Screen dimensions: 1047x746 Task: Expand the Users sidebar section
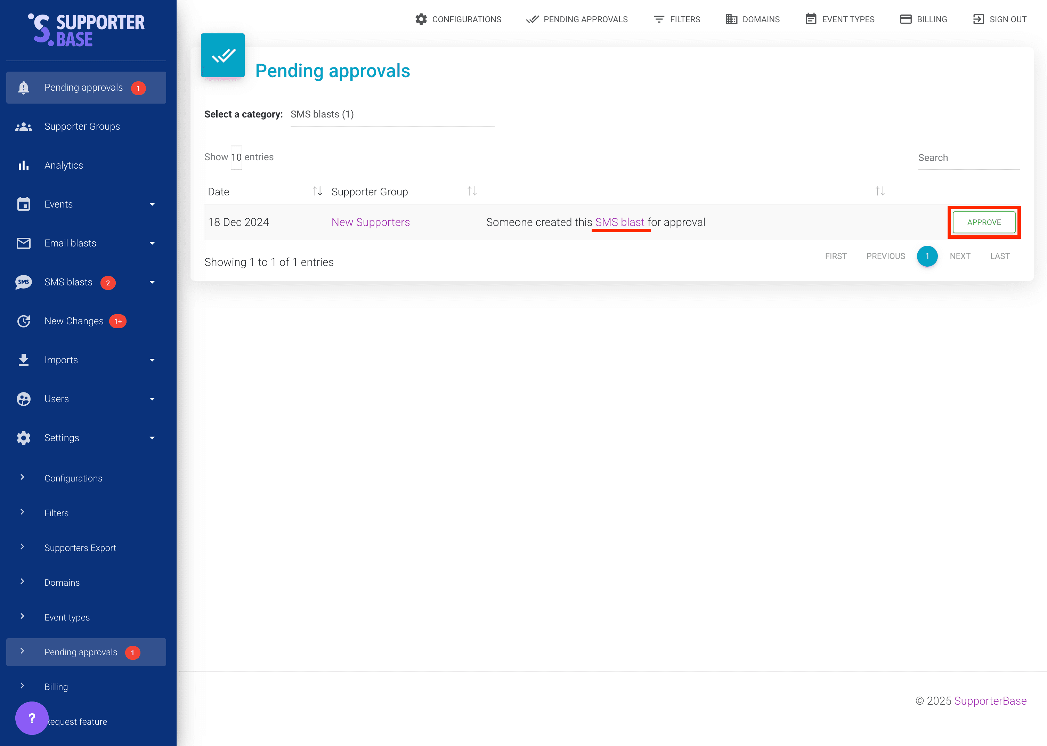[x=152, y=399]
